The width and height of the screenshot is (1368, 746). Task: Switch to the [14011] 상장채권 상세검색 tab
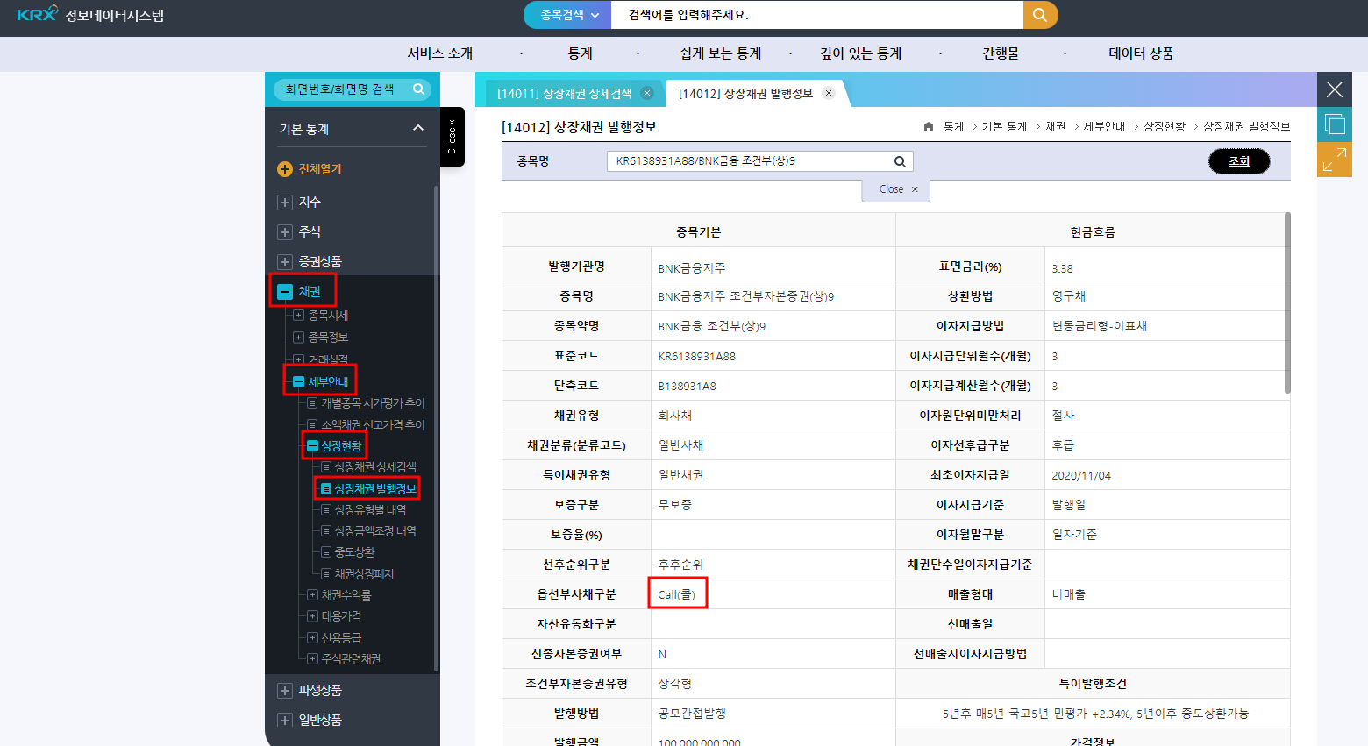[x=564, y=94]
